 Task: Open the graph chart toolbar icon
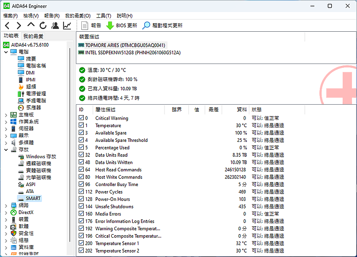pos(67,25)
